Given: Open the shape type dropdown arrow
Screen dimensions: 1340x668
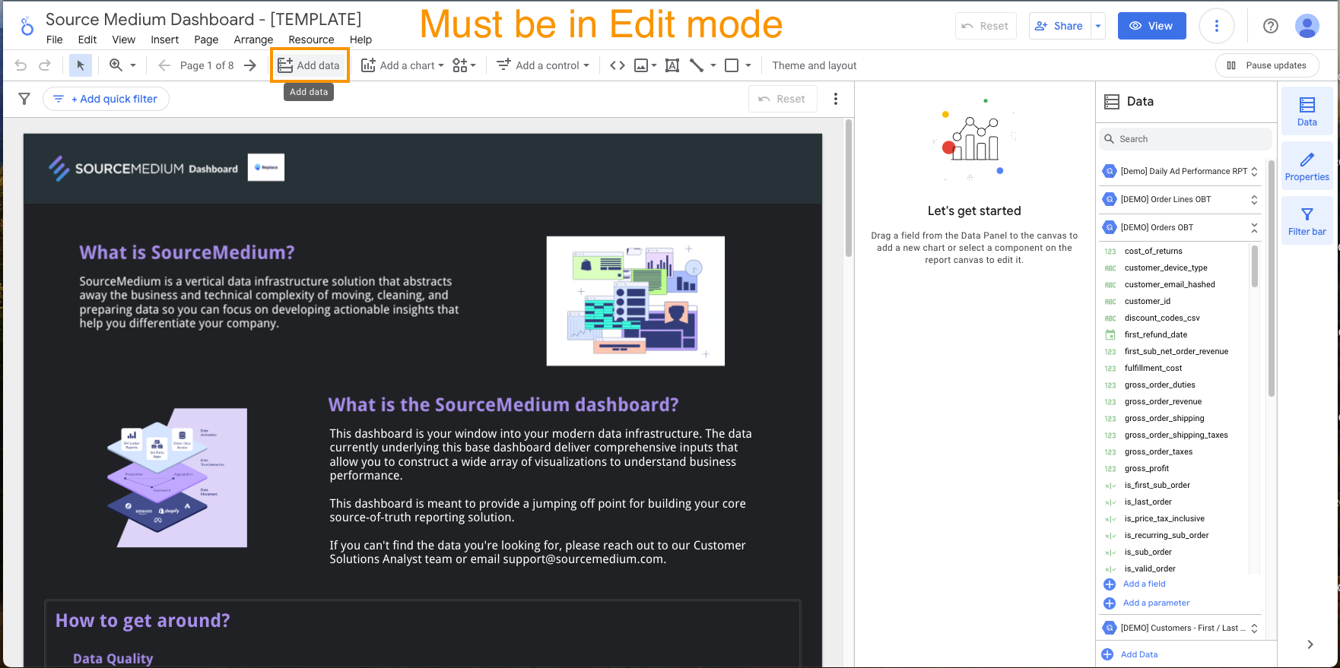Looking at the screenshot, I should coord(748,65).
